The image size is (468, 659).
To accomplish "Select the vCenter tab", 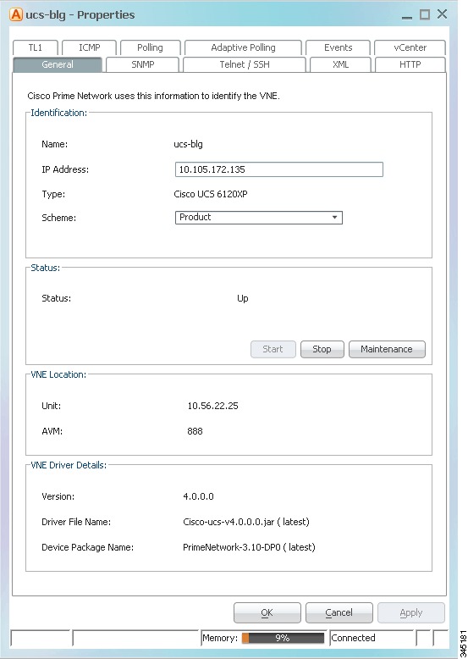I will click(x=410, y=47).
